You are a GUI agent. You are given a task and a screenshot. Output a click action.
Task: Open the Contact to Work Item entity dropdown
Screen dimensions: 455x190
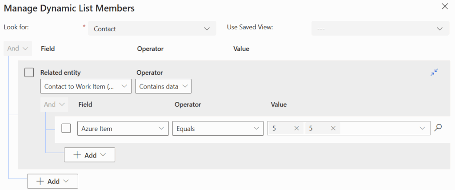point(86,86)
